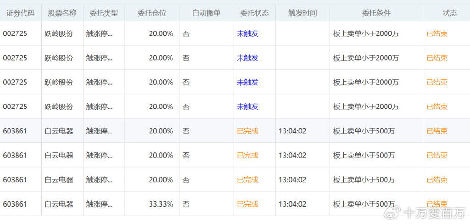Select 板上卖单小于2000万 in the first row
The height and width of the screenshot is (224, 470).
point(366,34)
